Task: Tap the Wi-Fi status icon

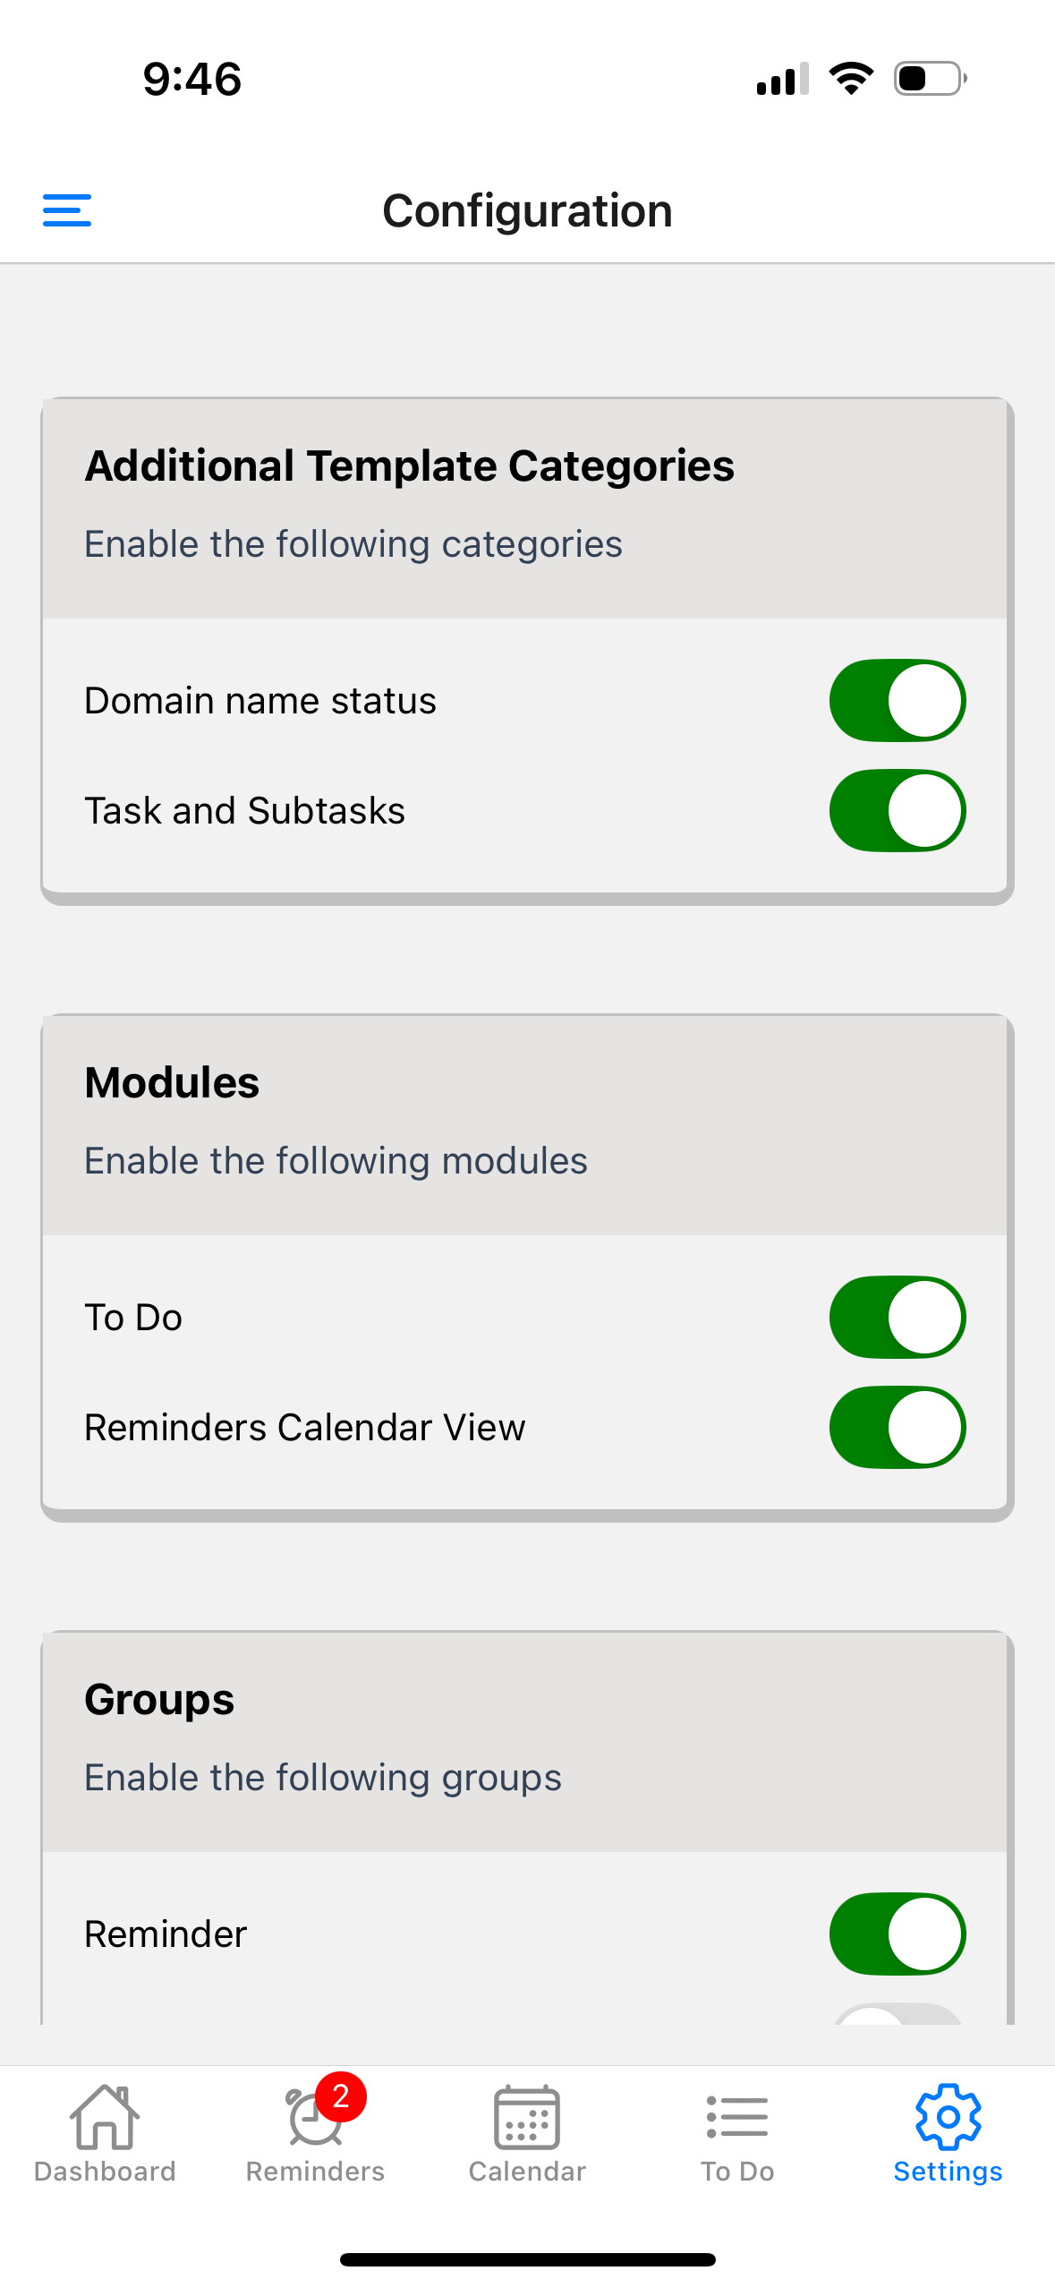Action: coord(851,79)
